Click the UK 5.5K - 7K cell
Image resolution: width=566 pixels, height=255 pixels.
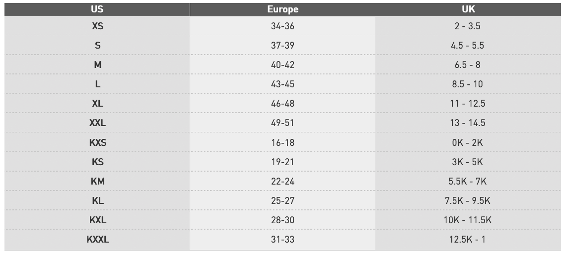click(x=468, y=181)
